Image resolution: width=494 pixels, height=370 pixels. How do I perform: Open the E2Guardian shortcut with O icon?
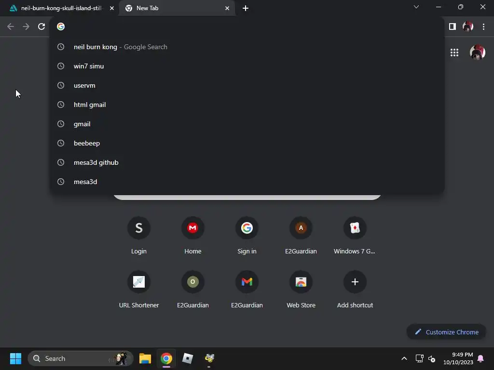click(193, 290)
